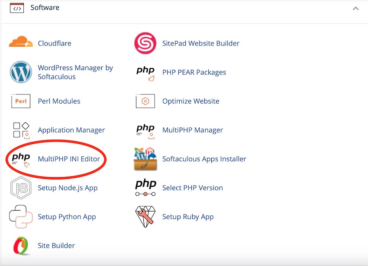Click WordPress Manager by Softaculous link
368x266 pixels.
click(x=75, y=72)
